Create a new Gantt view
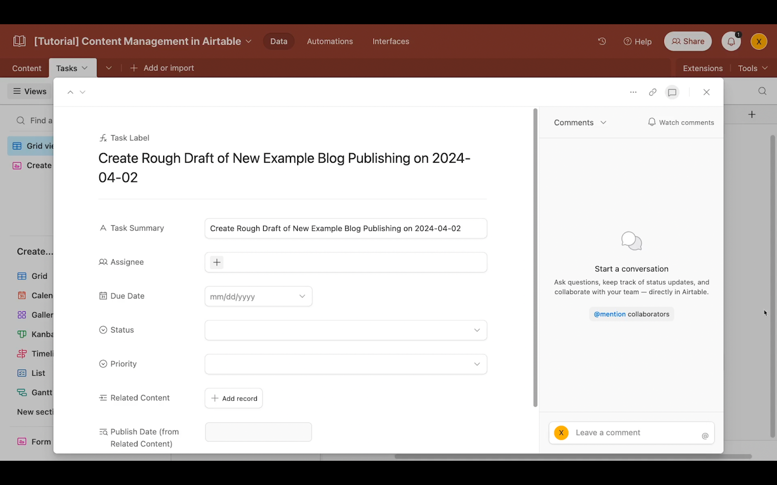 34,392
